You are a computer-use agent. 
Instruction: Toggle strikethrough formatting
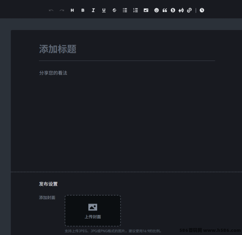[114, 10]
